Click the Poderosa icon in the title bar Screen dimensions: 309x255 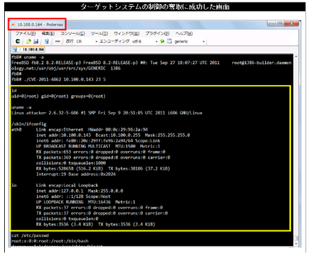pos(13,25)
